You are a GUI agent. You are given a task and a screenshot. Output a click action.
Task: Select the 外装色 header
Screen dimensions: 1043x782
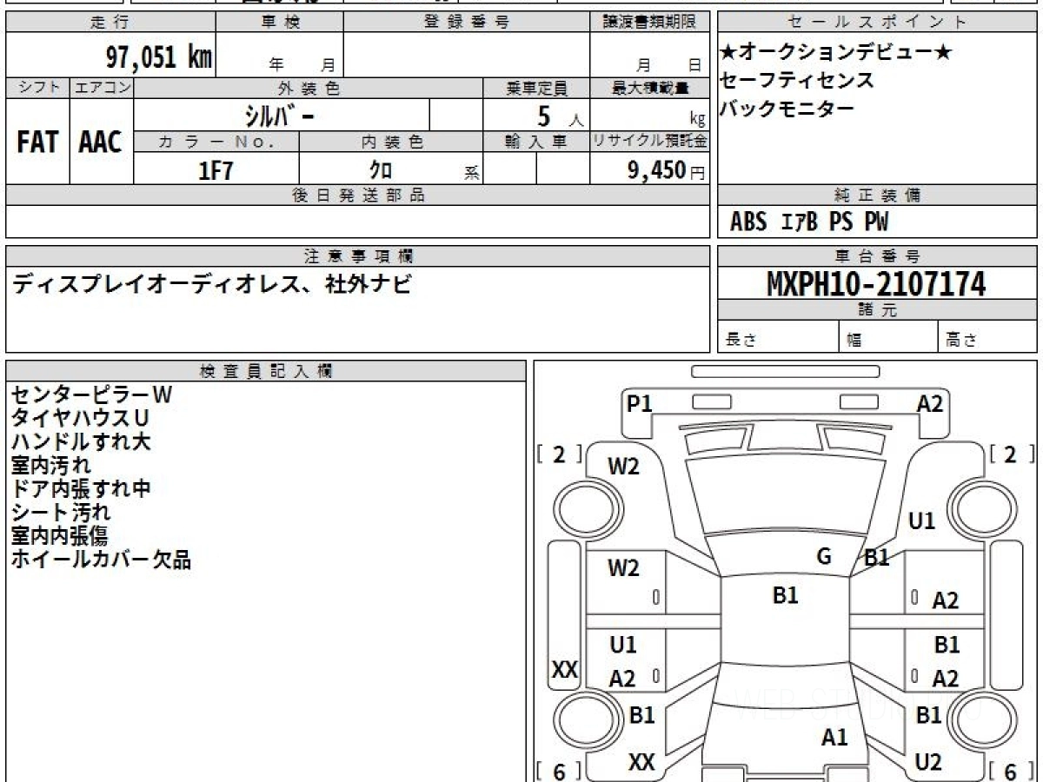pyautogui.click(x=309, y=88)
